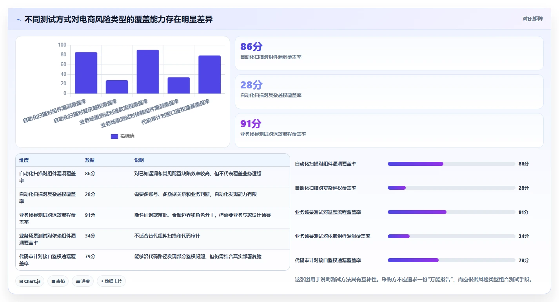Toggle the 指标值 legend swatch
The height and width of the screenshot is (302, 559).
[x=114, y=136]
